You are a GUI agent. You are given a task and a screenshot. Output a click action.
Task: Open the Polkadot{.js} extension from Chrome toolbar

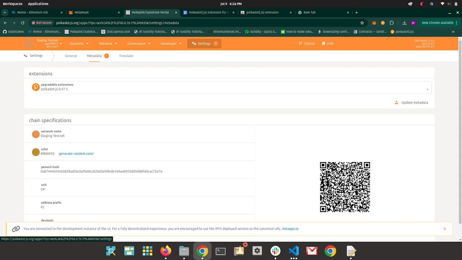382,23
